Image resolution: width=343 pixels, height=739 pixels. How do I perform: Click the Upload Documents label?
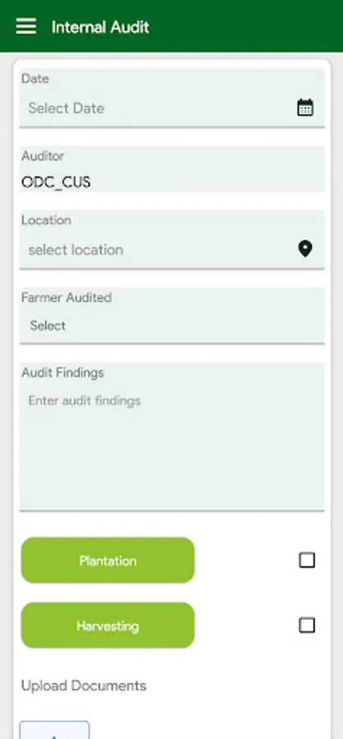click(x=84, y=686)
